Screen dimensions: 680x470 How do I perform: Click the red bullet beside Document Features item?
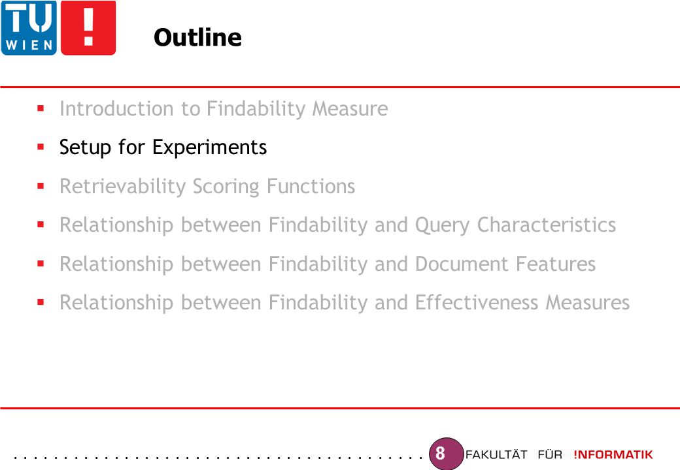(41, 264)
